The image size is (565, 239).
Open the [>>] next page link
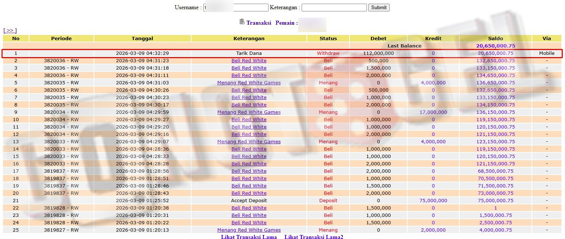pos(10,31)
